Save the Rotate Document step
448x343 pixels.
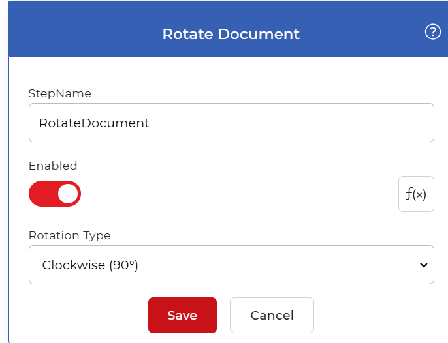click(182, 316)
